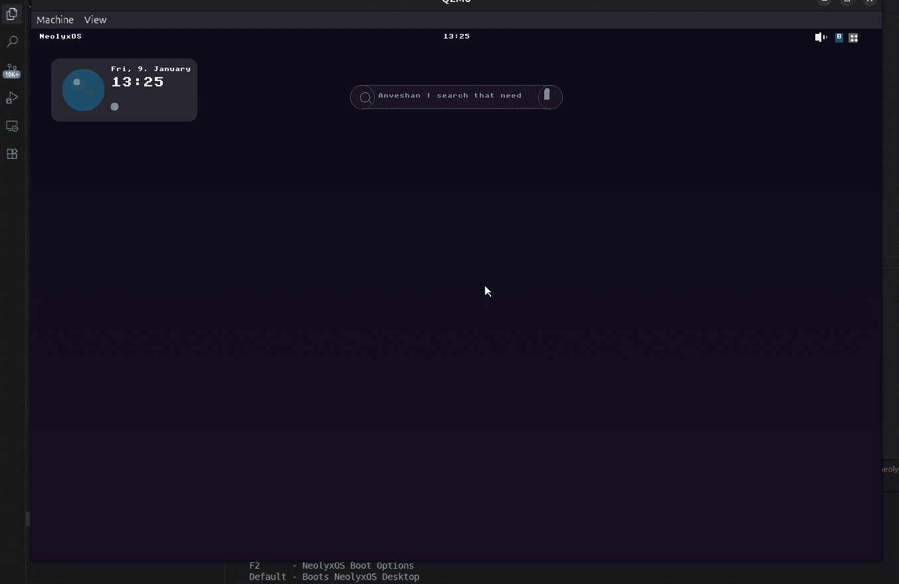899x584 pixels.
Task: Open Extensions in VS Code sidebar
Action: coord(12,154)
